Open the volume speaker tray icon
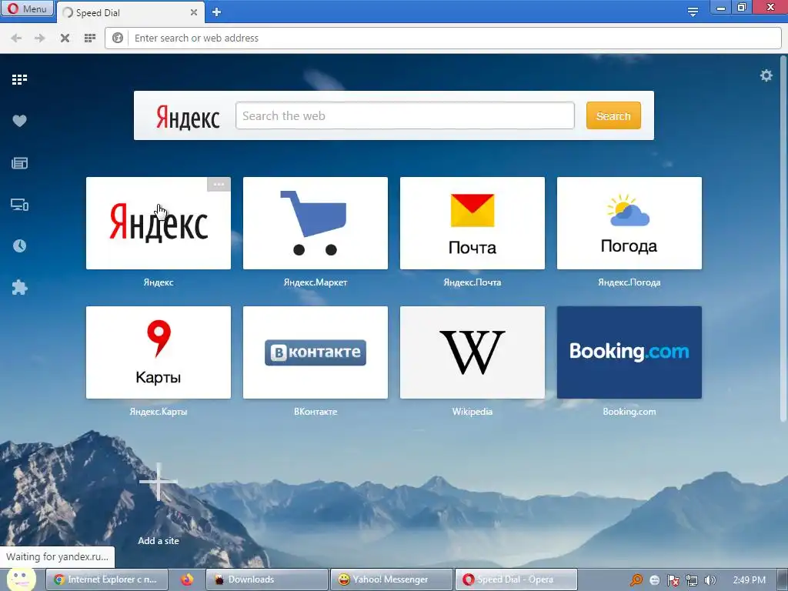This screenshot has width=788, height=591. tap(710, 580)
